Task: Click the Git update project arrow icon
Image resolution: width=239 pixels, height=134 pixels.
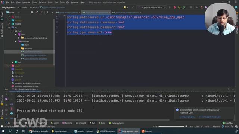Action: [x=202, y=7]
